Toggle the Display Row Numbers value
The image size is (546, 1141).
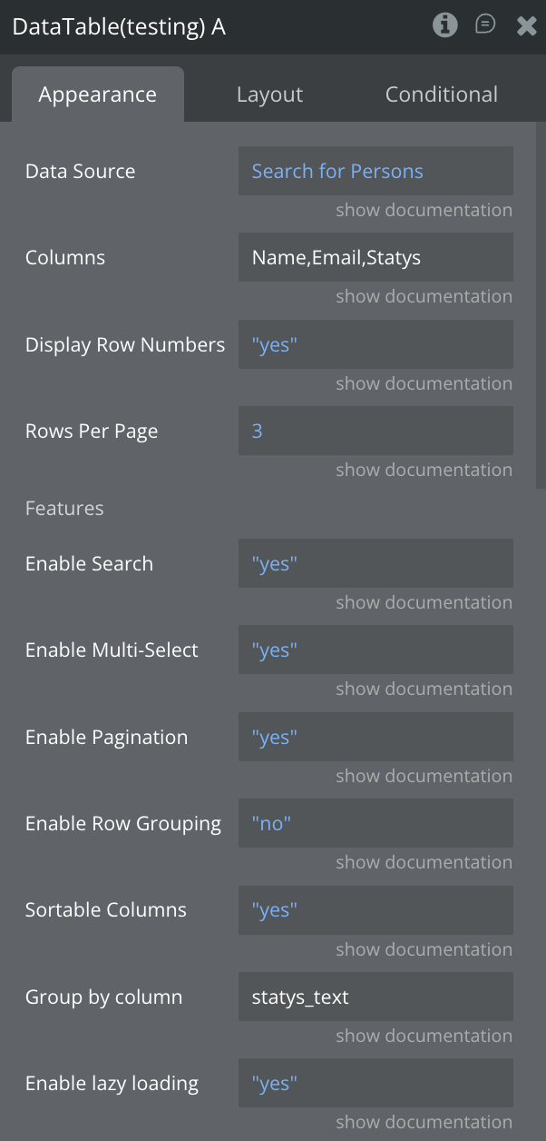pos(375,344)
